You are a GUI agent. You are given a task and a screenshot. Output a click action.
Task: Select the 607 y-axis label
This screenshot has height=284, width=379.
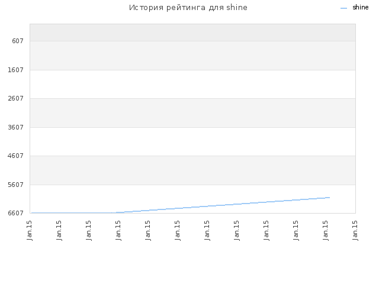click(18, 41)
